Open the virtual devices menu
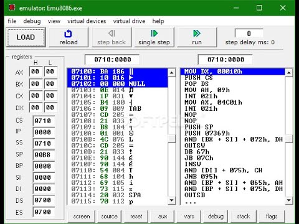The width and height of the screenshot is (299, 224). click(87, 21)
